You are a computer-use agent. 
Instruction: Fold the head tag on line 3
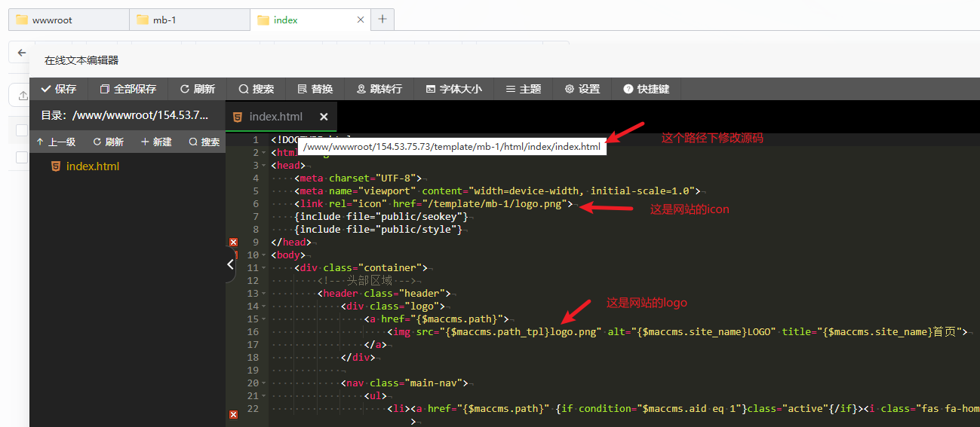tap(263, 166)
